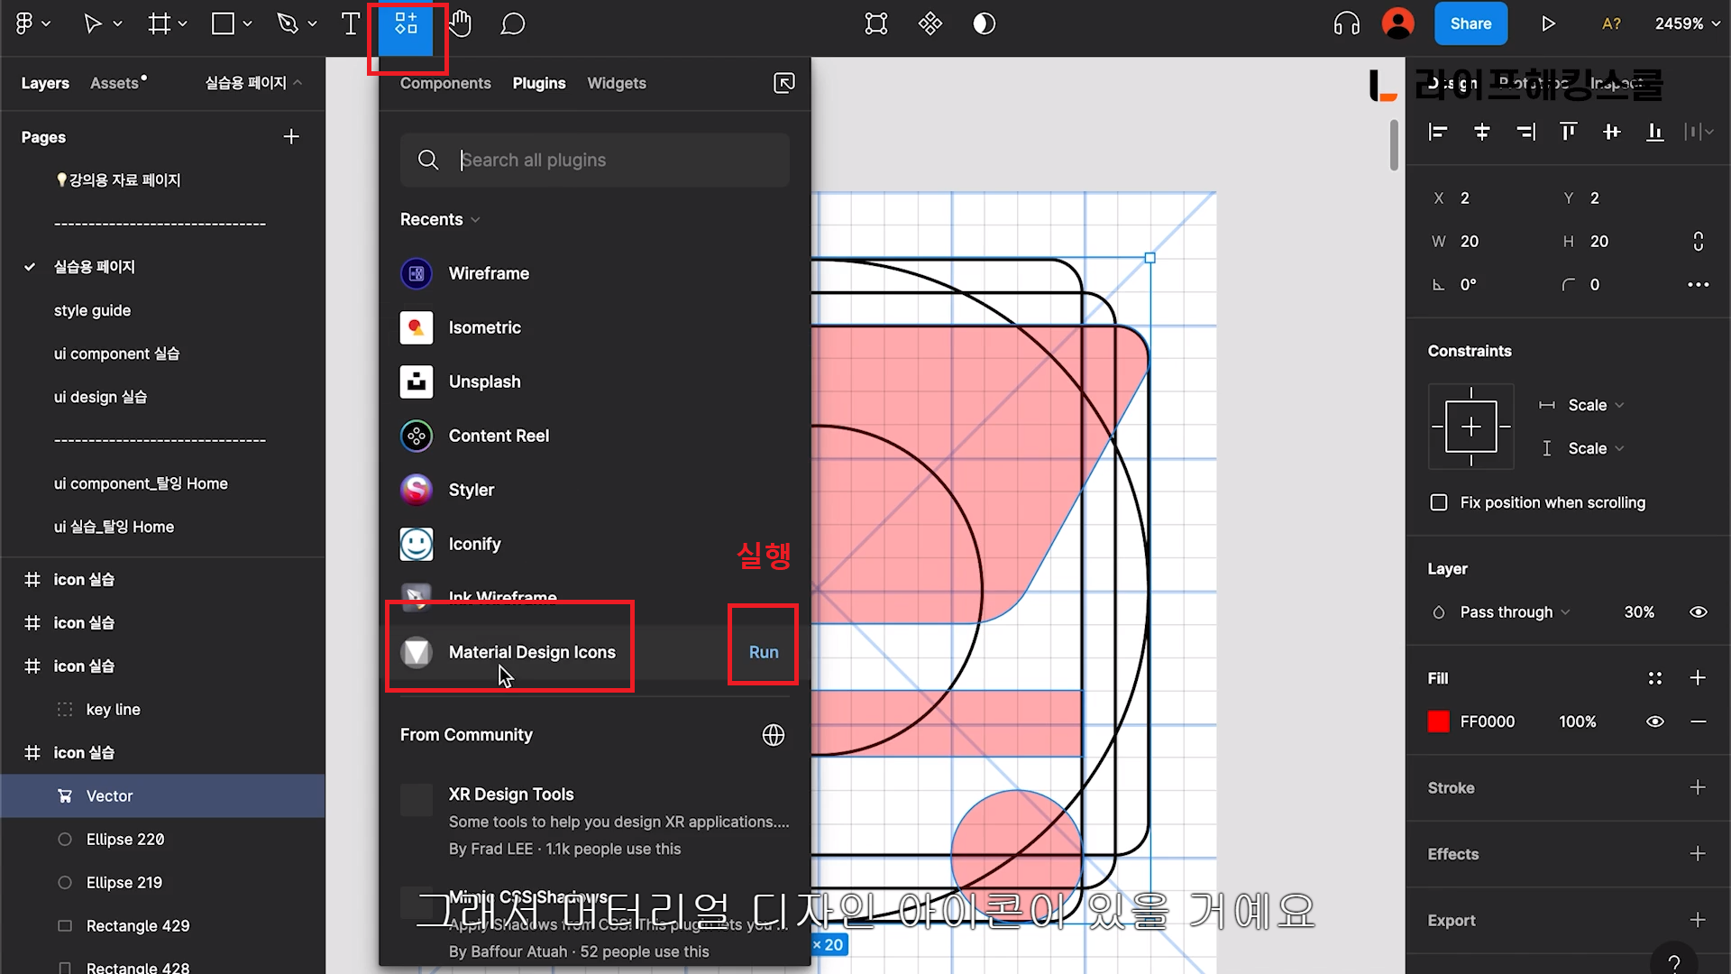Run the Material Design Icons plugin
This screenshot has height=974, width=1731.
click(x=763, y=652)
